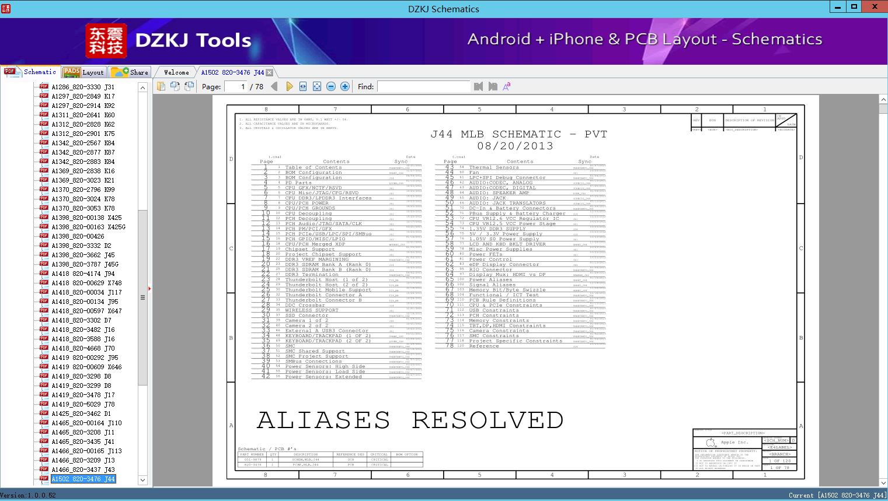Open the A1312_820-2901 K75 file
The image size is (888, 501).
click(83, 134)
